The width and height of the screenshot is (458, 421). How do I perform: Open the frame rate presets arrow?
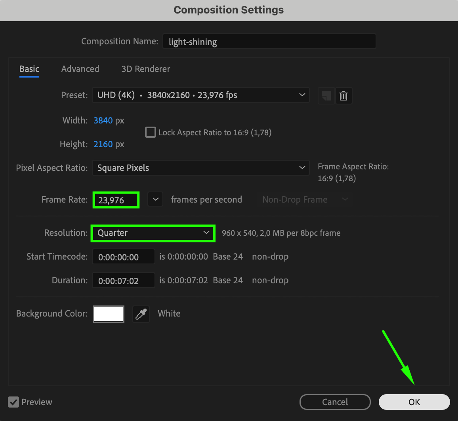pos(155,199)
